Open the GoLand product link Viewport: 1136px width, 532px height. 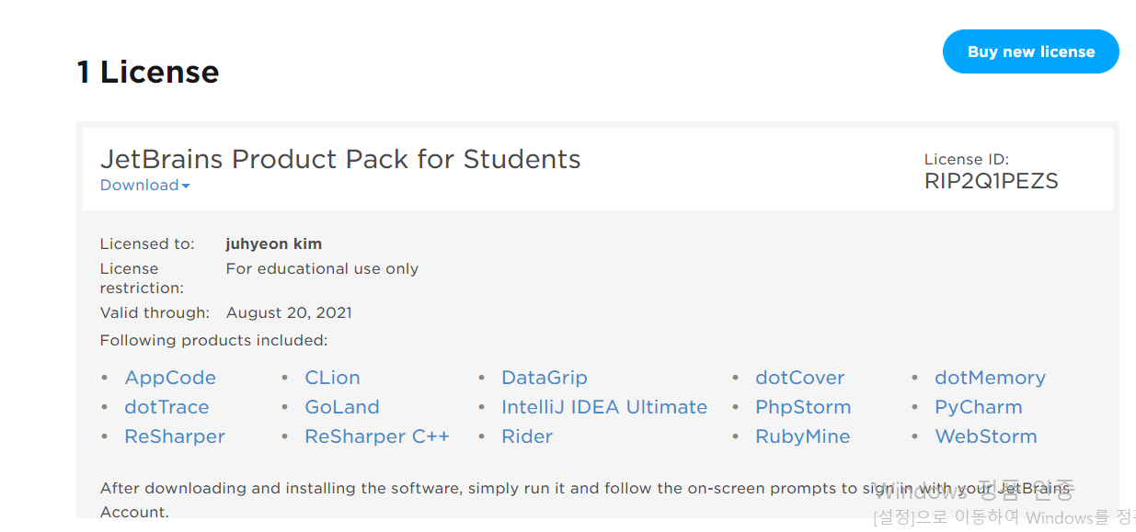341,407
